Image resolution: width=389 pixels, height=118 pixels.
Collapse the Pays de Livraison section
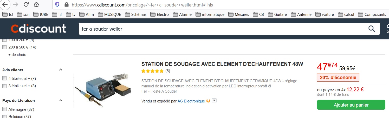[x=61, y=100]
